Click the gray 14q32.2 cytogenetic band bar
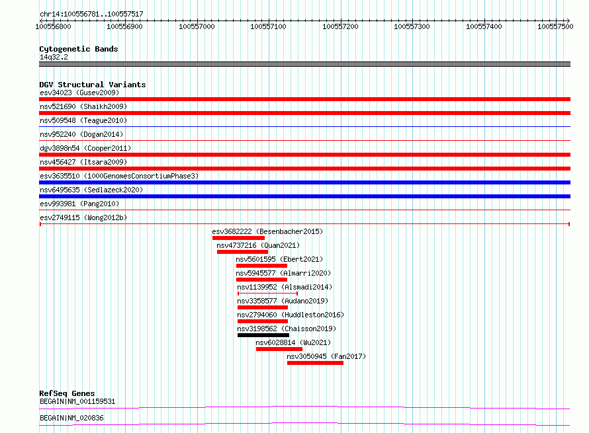This screenshot has height=433, width=589. point(304,64)
